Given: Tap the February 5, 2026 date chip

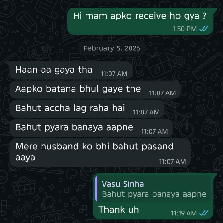Looking at the screenshot, I should click(x=112, y=48).
